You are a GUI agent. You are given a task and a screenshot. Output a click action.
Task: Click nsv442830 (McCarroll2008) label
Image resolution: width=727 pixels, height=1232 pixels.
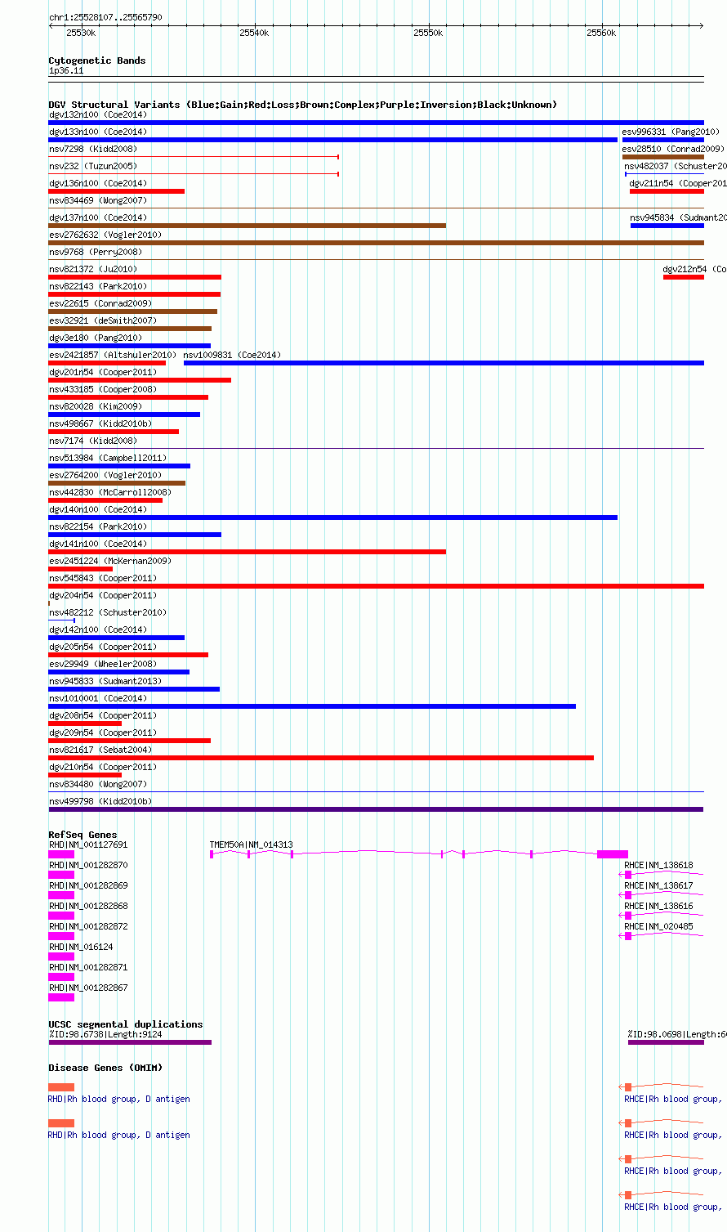(x=110, y=493)
